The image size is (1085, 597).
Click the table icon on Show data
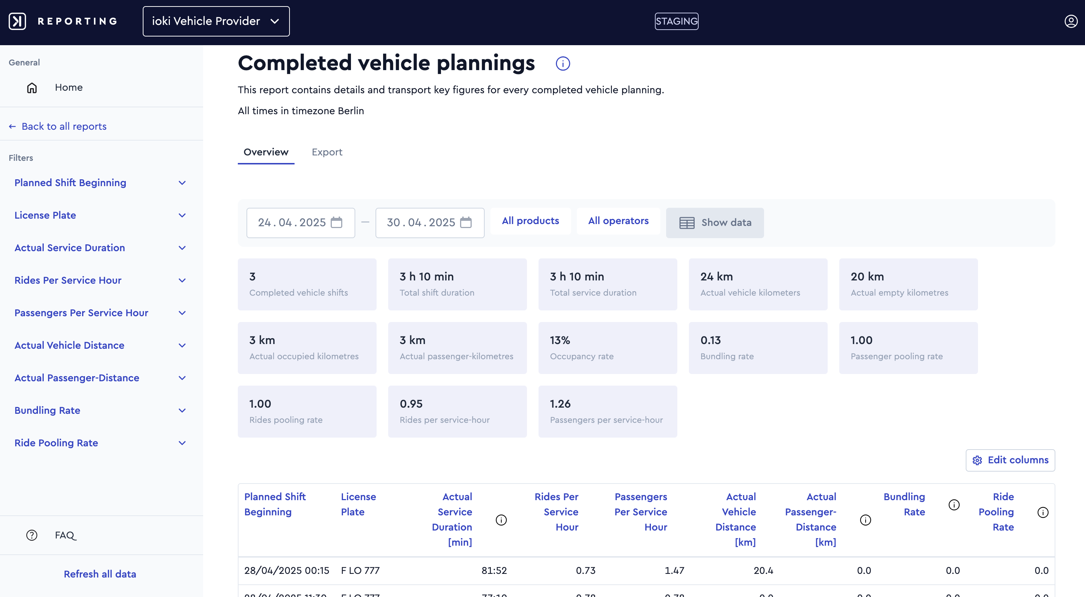[x=687, y=223]
